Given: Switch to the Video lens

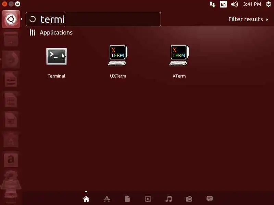Looking at the screenshot, I should (148, 199).
